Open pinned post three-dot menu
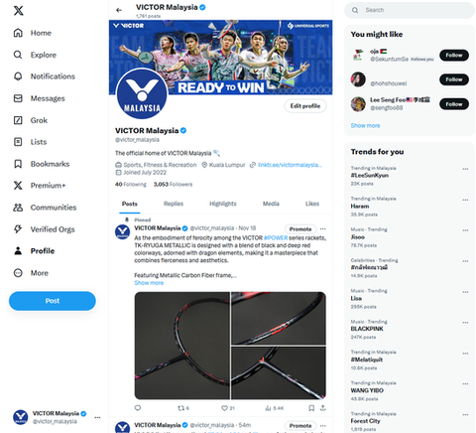476x433 pixels. point(323,228)
